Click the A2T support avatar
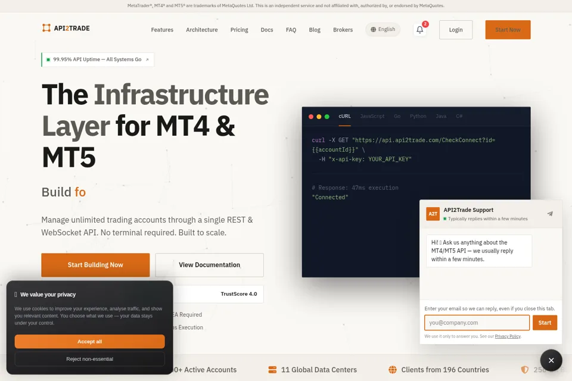The image size is (572, 381). (x=433, y=214)
